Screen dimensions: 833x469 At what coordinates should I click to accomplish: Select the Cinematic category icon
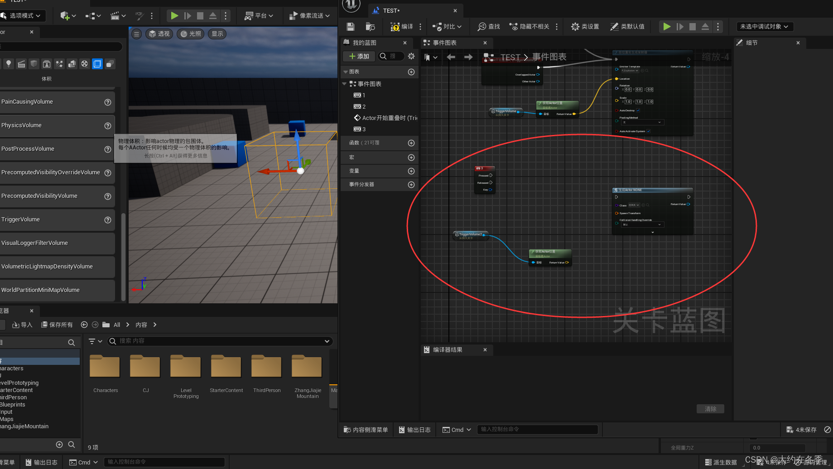(21, 64)
